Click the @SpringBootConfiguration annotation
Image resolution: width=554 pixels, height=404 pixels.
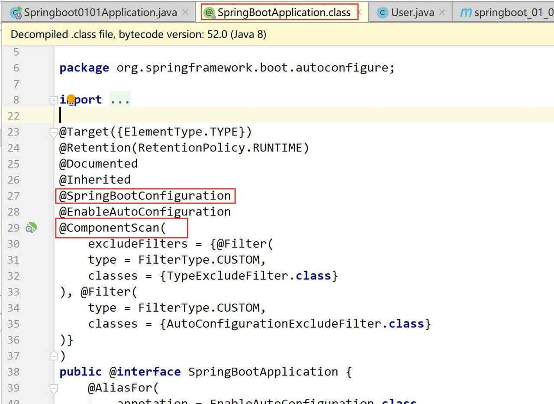tap(145, 196)
